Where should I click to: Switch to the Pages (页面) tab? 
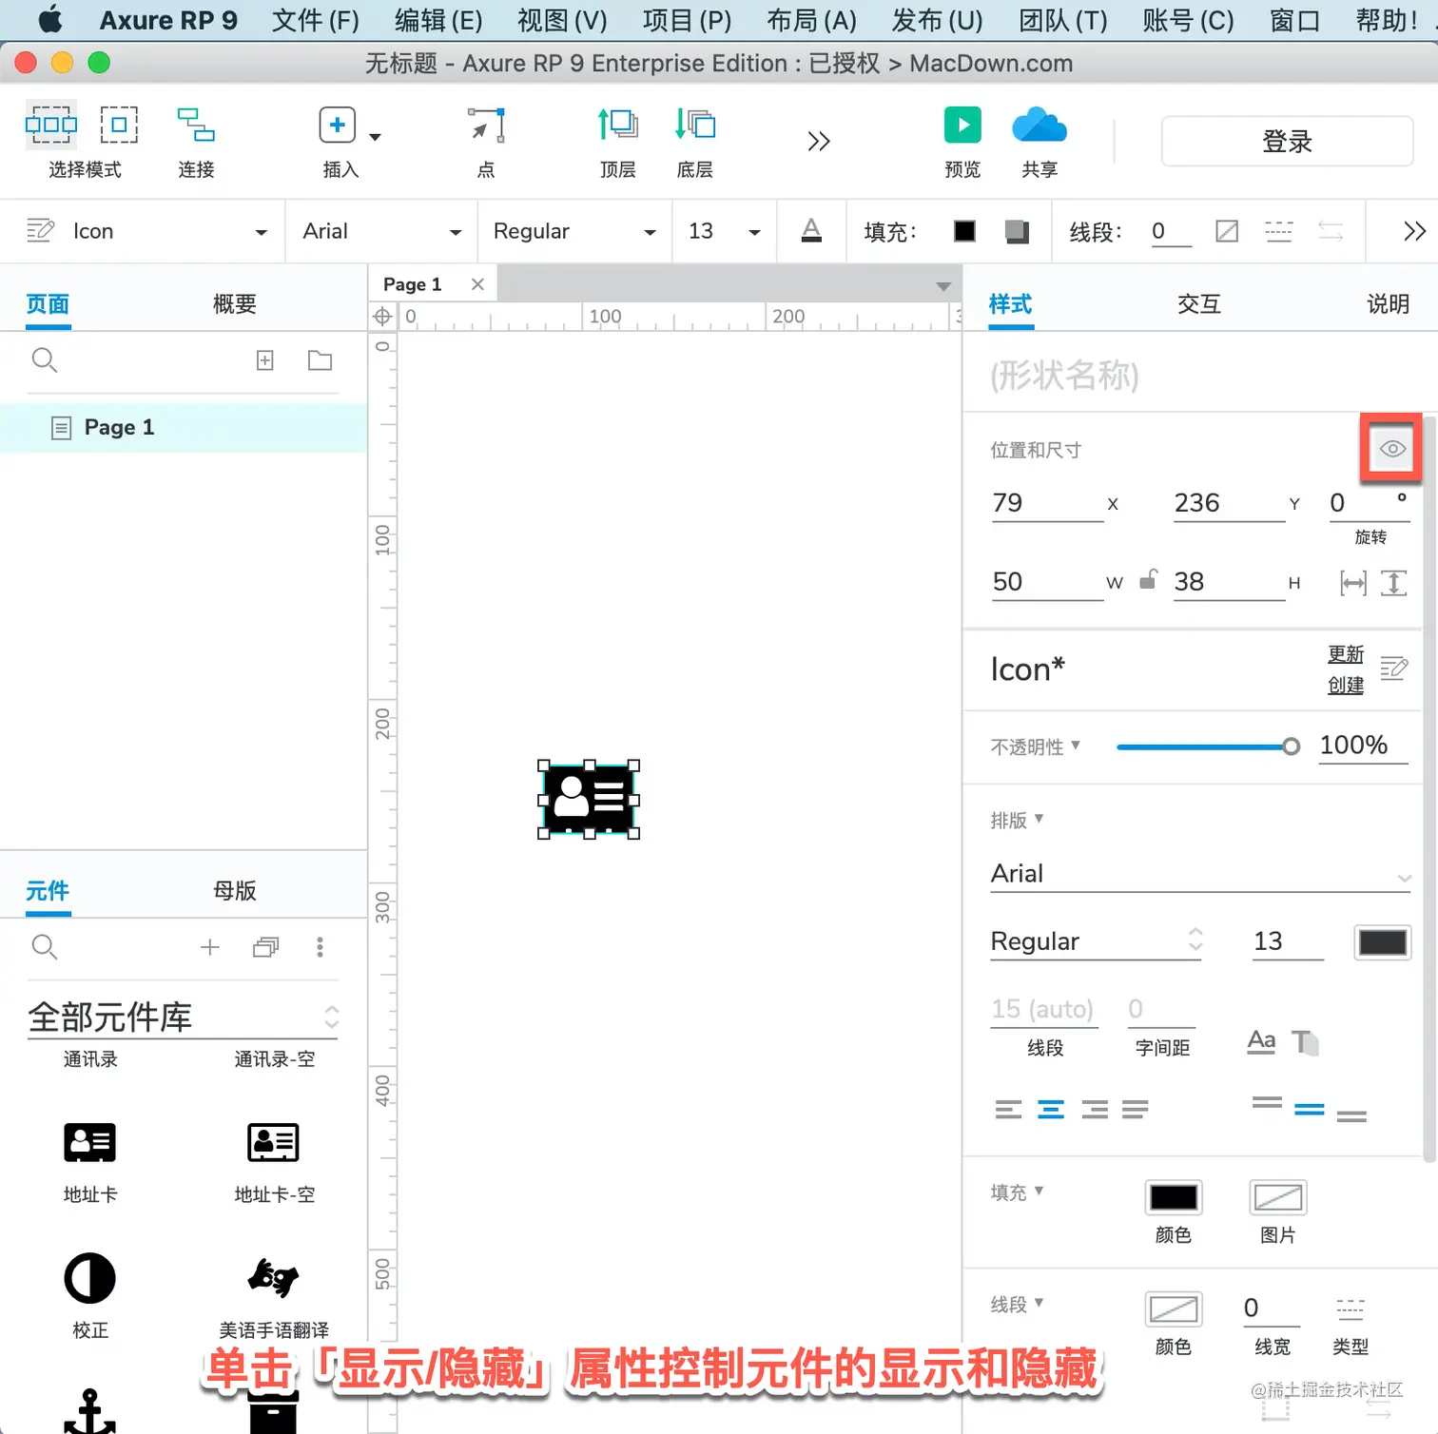48,304
